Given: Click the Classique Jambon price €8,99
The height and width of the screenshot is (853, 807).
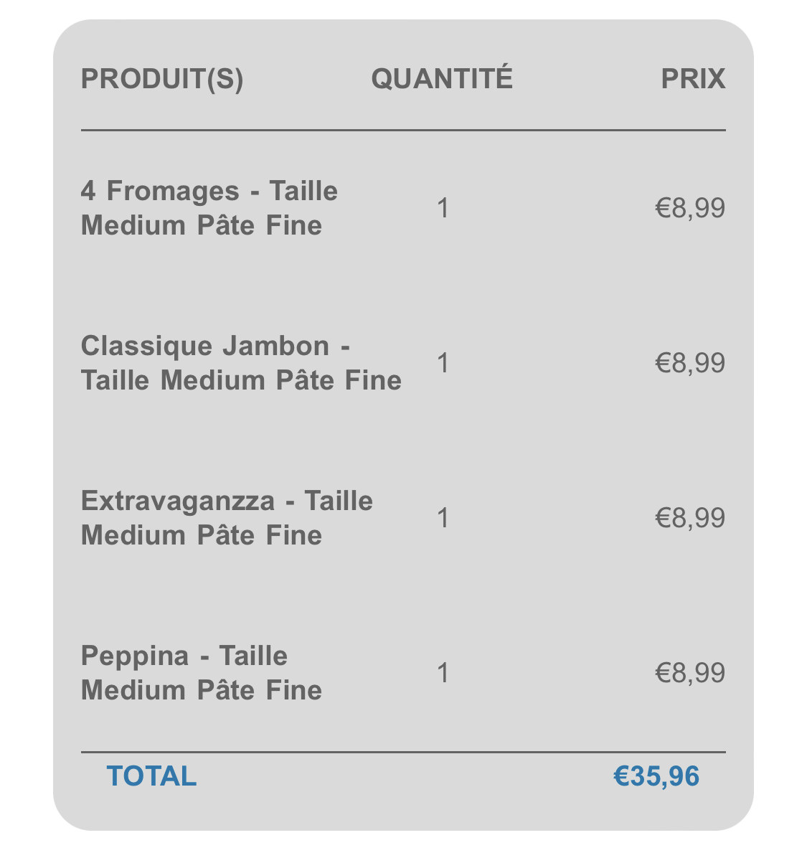Looking at the screenshot, I should 690,364.
